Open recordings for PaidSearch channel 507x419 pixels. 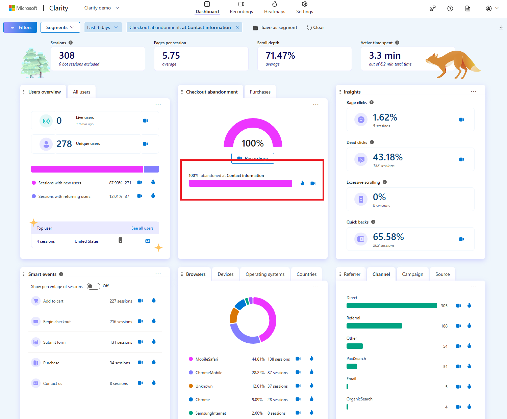click(458, 366)
